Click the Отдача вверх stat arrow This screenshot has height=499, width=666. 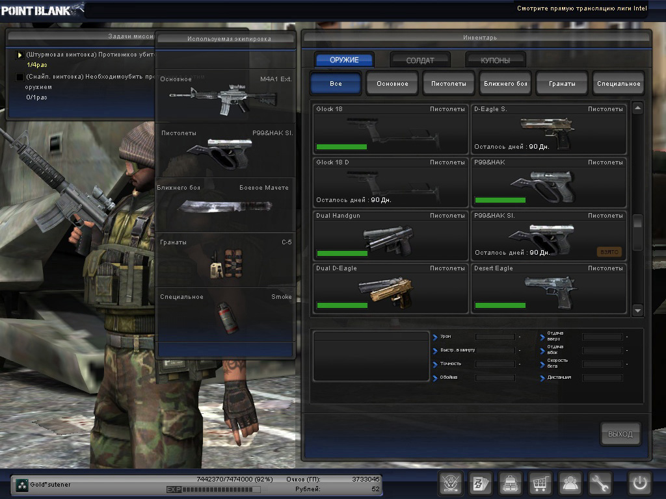(x=542, y=337)
